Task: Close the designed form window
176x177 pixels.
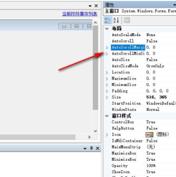Action: pos(88,26)
